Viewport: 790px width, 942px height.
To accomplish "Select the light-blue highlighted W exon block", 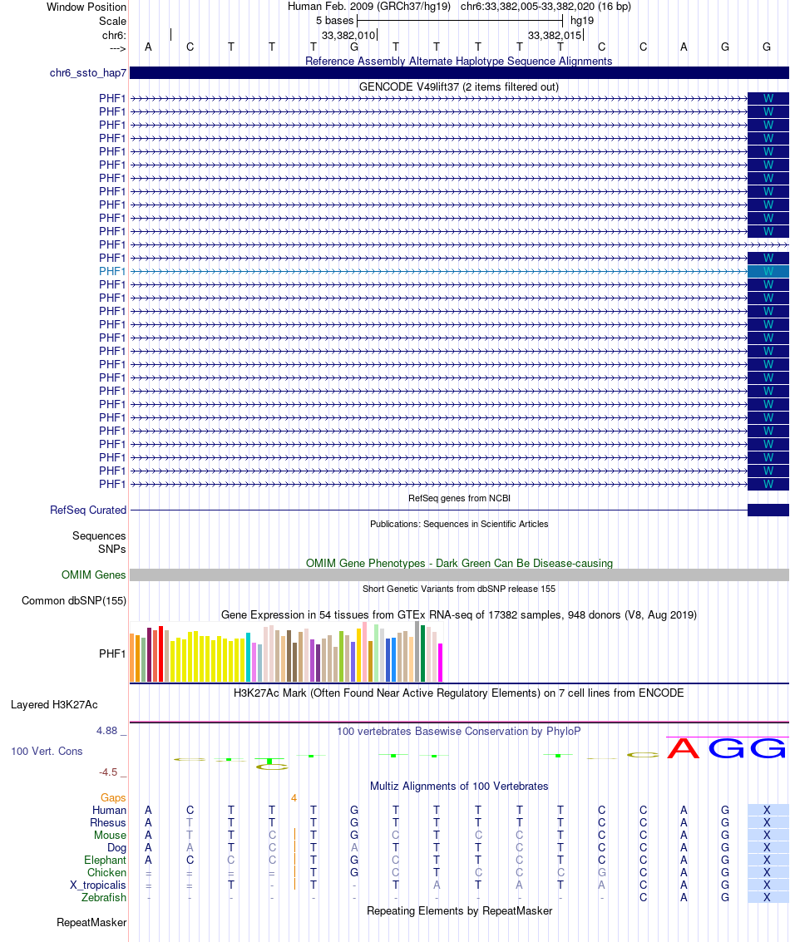I will click(768, 272).
